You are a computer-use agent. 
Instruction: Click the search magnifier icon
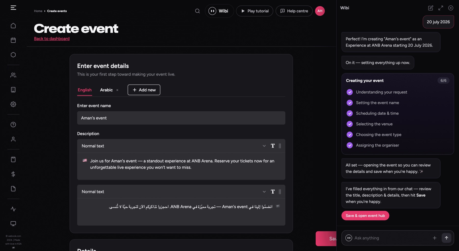pyautogui.click(x=197, y=11)
